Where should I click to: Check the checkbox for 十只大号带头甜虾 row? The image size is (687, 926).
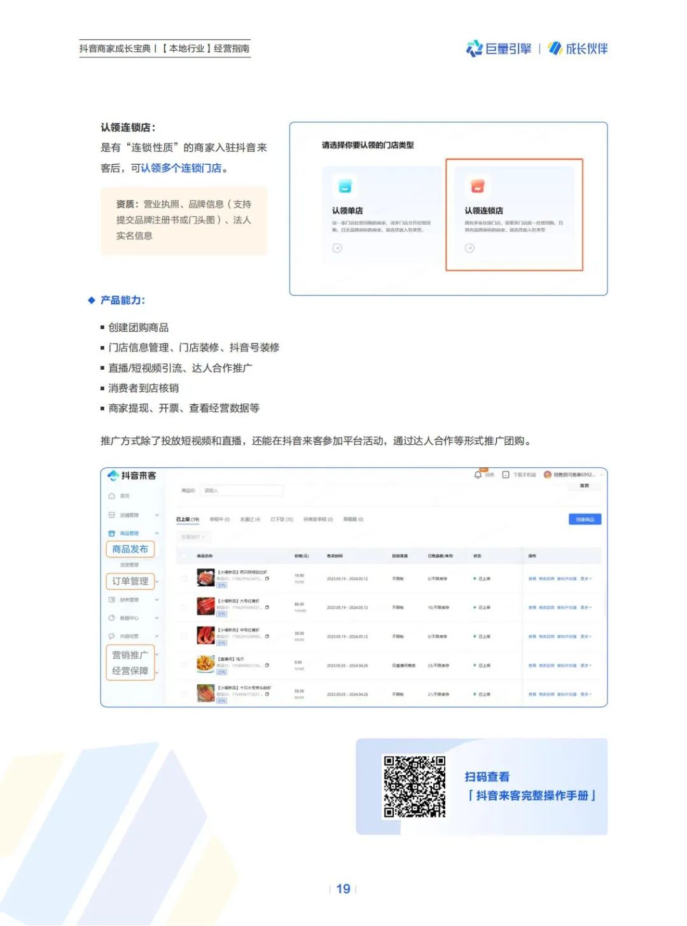click(x=184, y=694)
